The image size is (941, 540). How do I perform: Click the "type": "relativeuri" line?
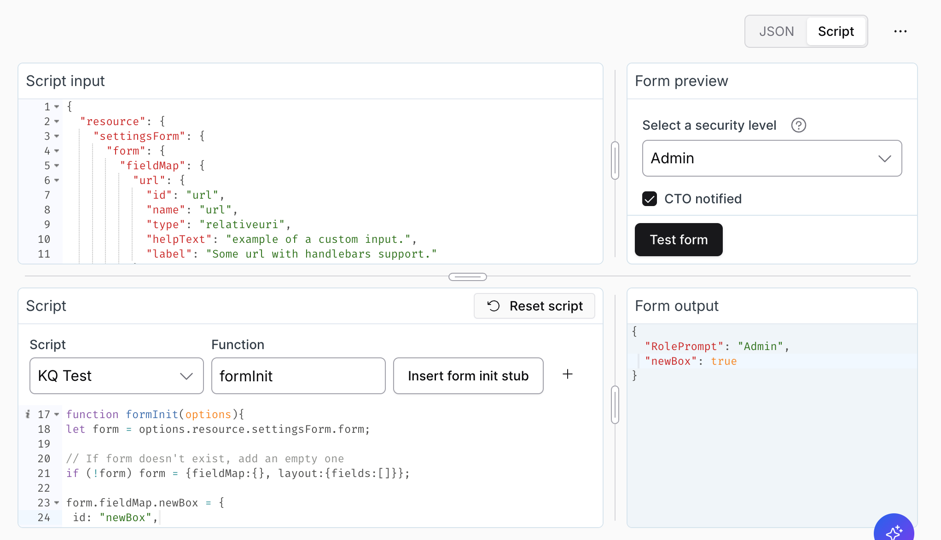(219, 224)
